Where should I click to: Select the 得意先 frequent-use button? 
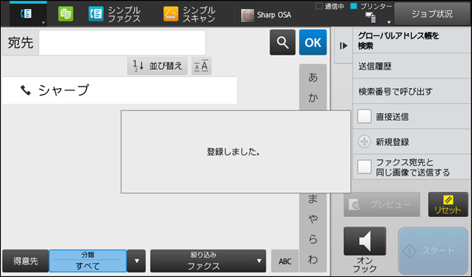click(x=25, y=261)
